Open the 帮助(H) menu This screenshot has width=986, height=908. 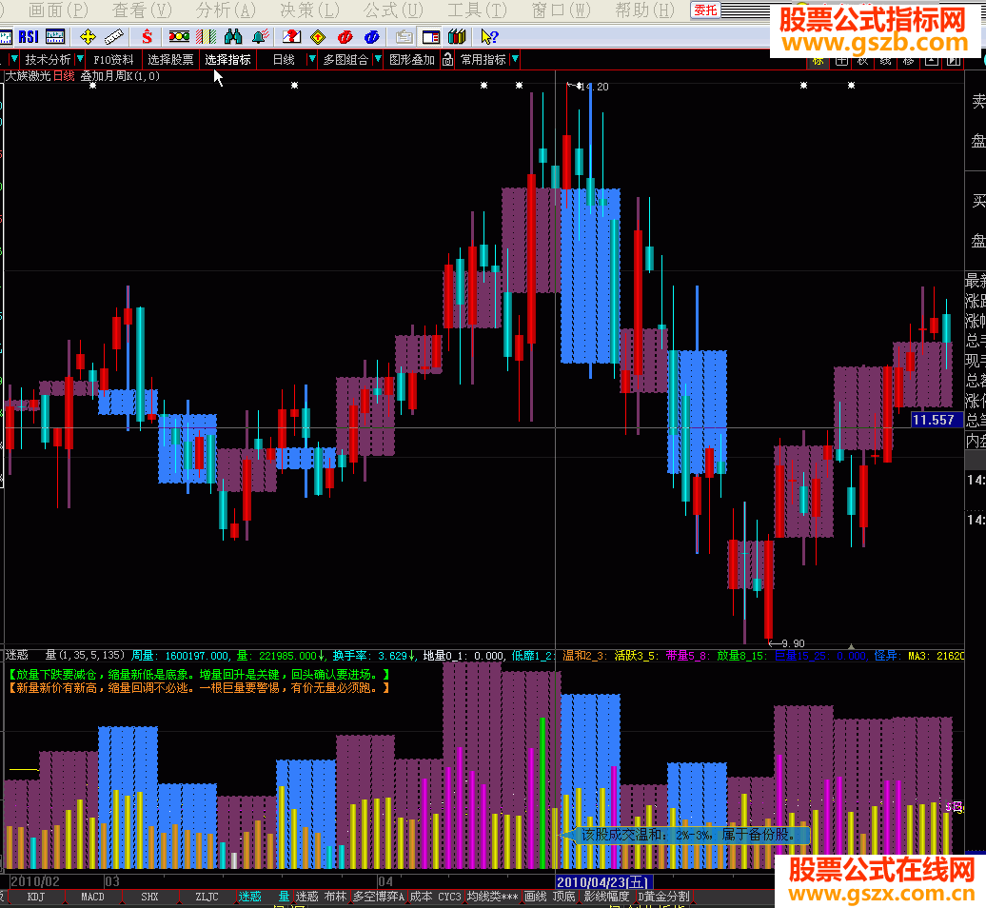[x=644, y=10]
